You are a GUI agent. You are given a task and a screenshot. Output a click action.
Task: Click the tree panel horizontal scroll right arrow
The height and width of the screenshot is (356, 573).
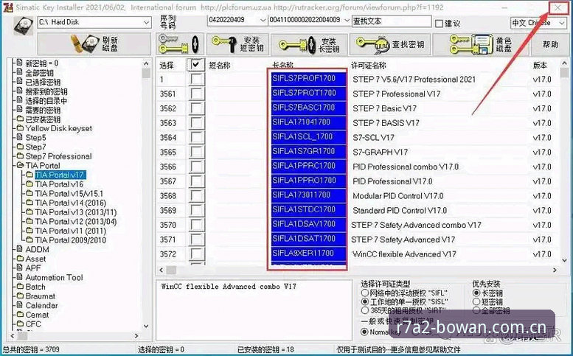tap(136, 335)
